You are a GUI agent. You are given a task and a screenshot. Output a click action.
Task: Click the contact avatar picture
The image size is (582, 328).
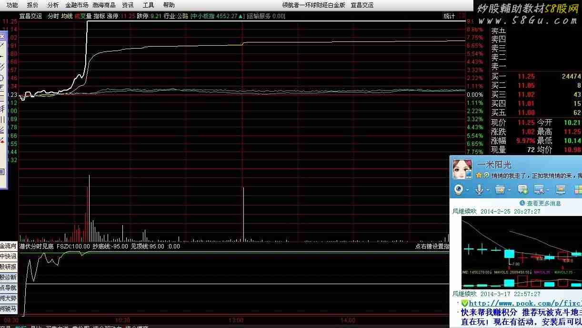[x=461, y=170]
